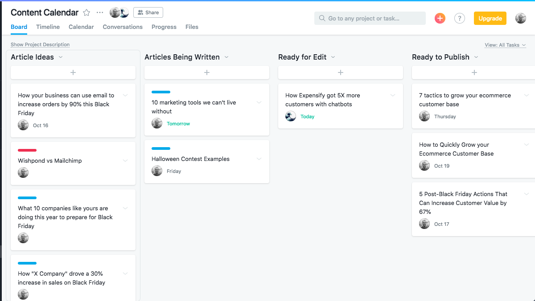The image size is (535, 301).
Task: Open chevron menu on X Company 30% increase card
Action: pos(125,273)
